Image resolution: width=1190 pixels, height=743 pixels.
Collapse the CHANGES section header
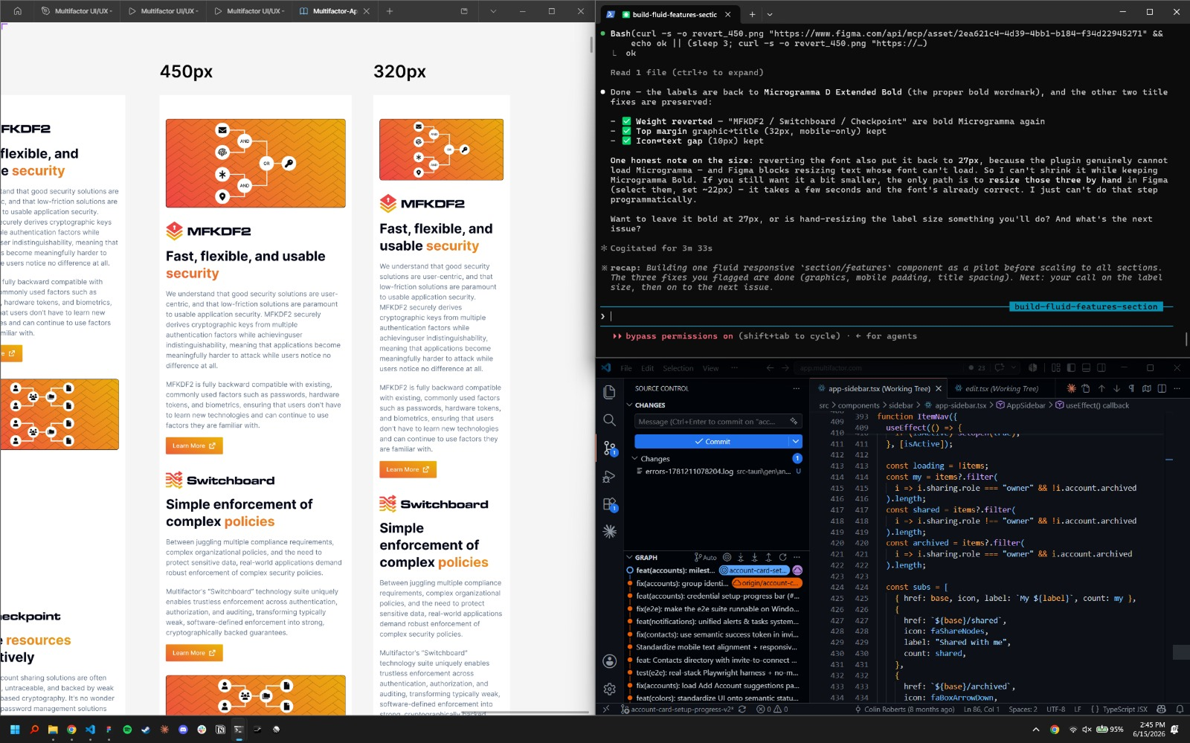tap(715, 405)
